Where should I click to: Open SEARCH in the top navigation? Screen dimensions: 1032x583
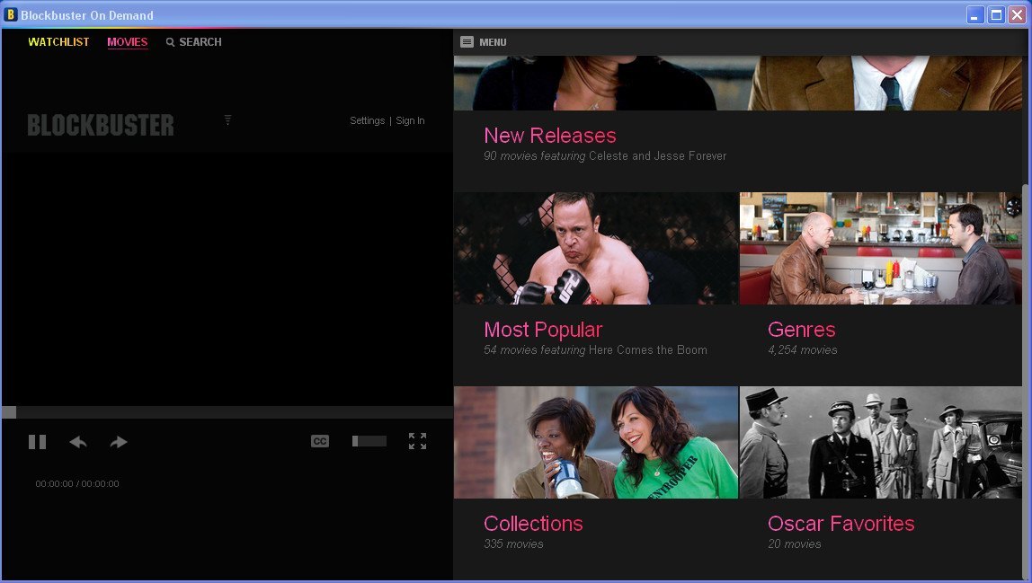click(x=200, y=42)
